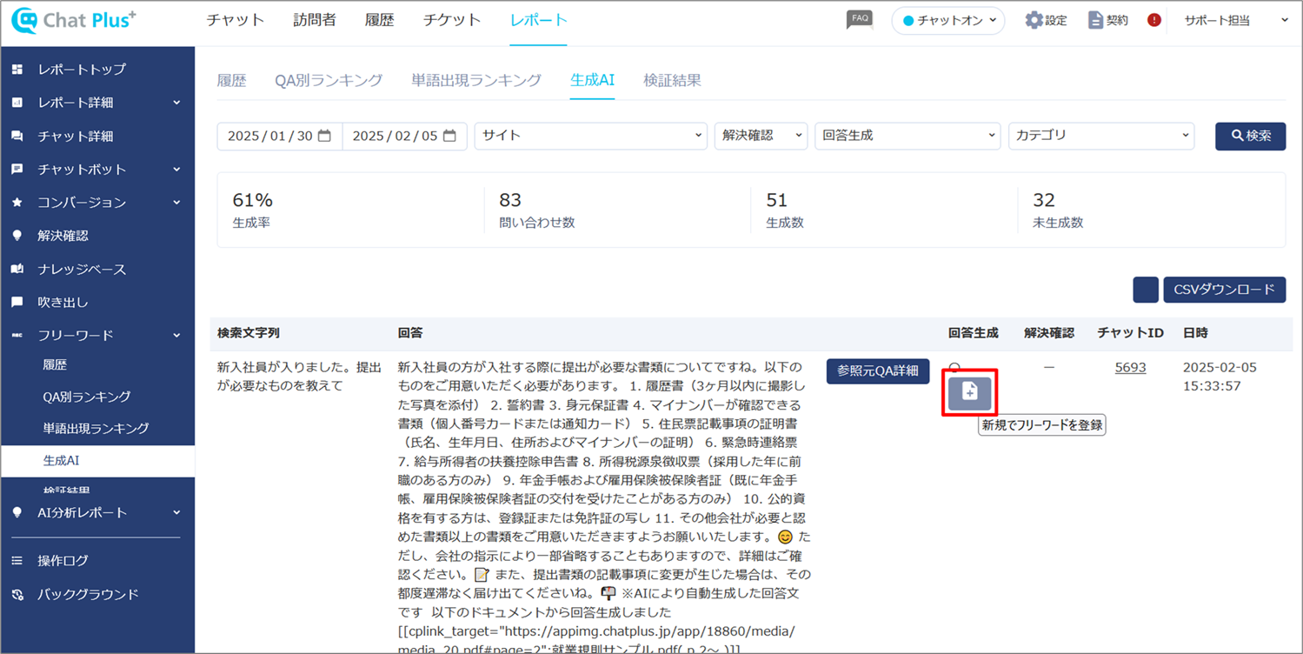Click the 日時 column header
The height and width of the screenshot is (654, 1303).
click(1195, 333)
